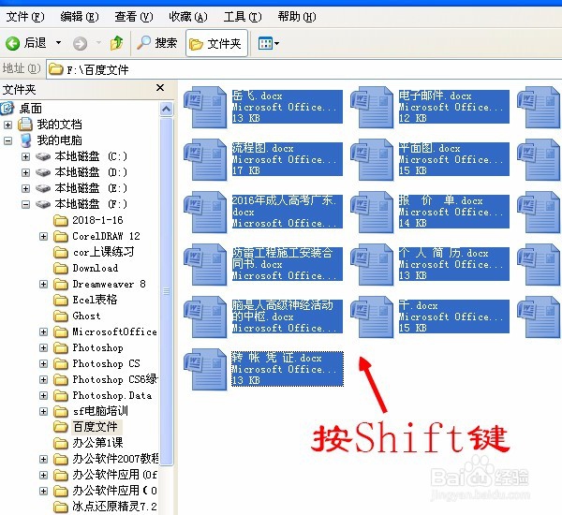Select the Ghost folder
This screenshot has height=515, width=562.
coord(86,316)
